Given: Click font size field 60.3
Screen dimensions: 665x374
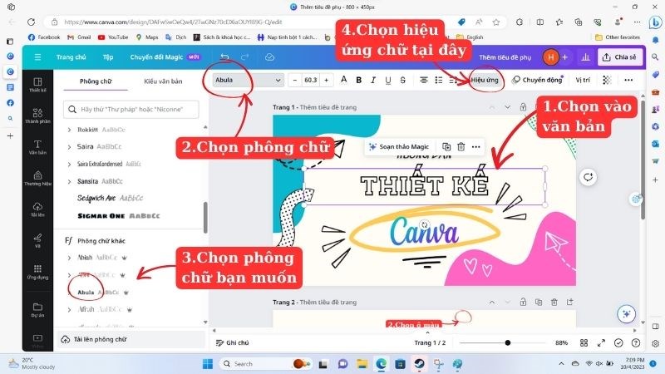Looking at the screenshot, I should pyautogui.click(x=310, y=80).
